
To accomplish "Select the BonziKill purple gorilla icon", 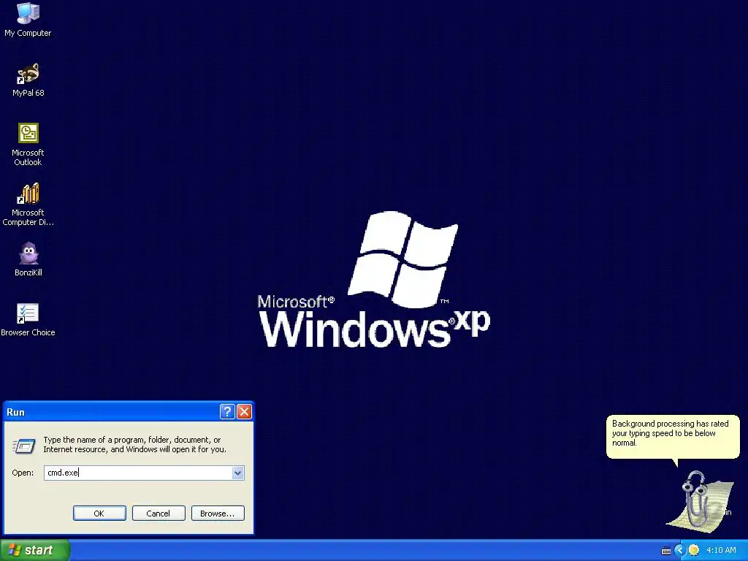I will click(x=28, y=259).
